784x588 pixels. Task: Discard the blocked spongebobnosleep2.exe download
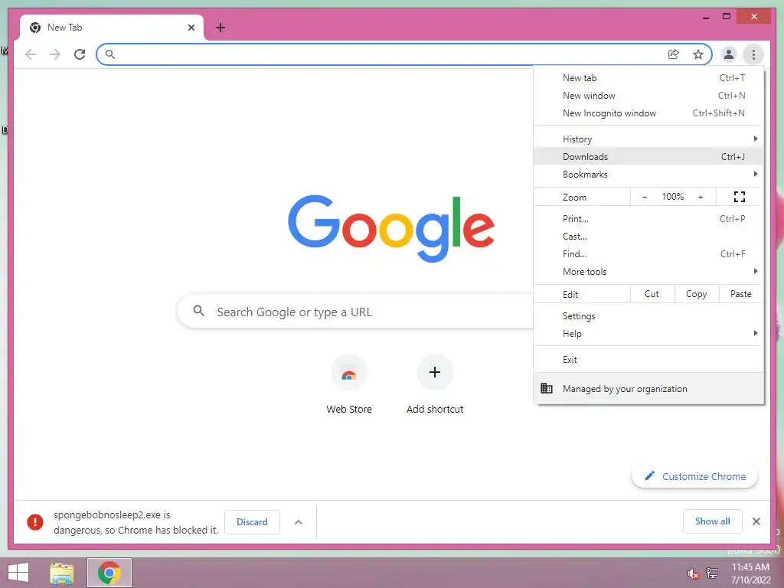(252, 522)
